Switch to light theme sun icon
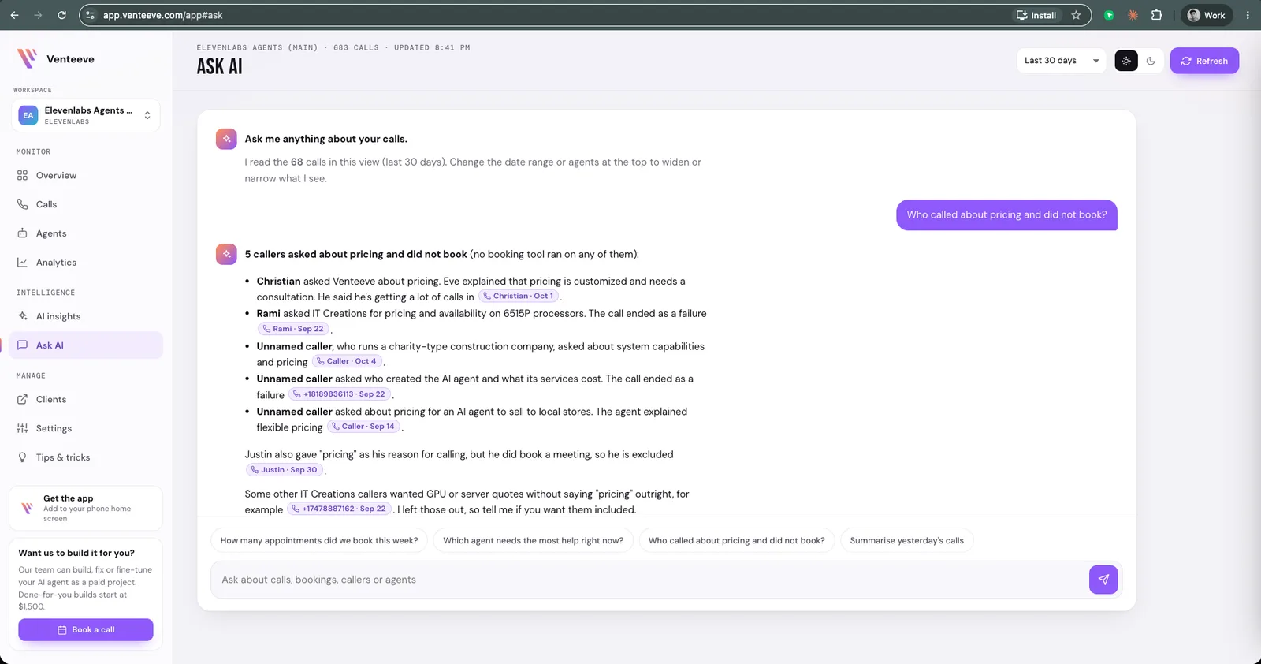Image resolution: width=1261 pixels, height=664 pixels. 1126,61
